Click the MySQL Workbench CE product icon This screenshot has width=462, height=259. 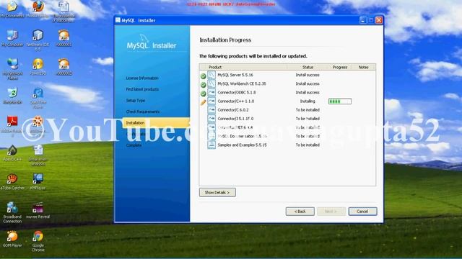[x=212, y=83]
